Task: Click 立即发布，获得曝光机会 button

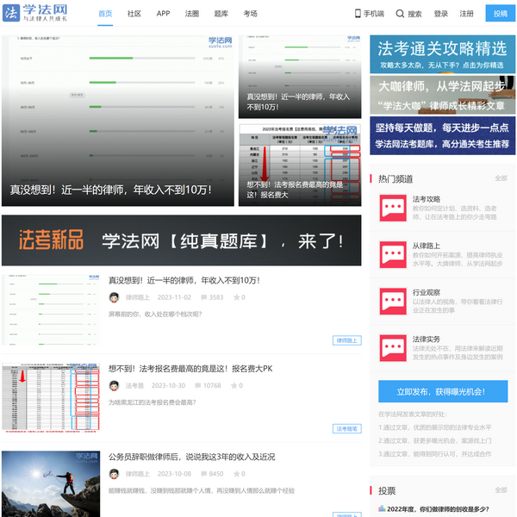Action: point(442,390)
